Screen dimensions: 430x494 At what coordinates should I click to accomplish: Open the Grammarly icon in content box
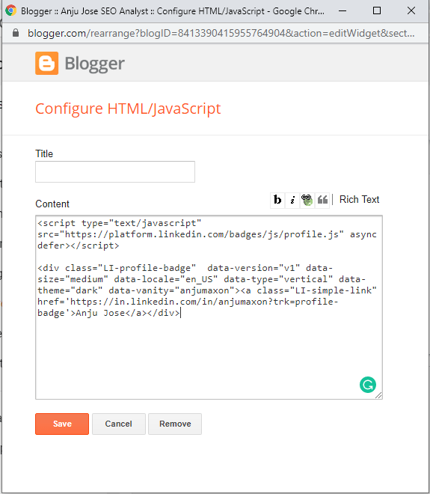[x=368, y=385]
